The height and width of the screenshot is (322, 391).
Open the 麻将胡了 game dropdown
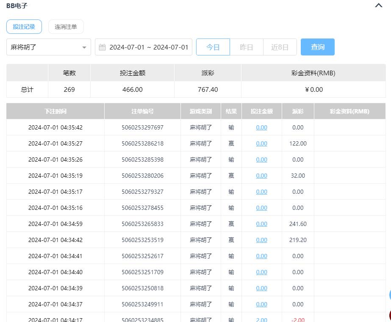(48, 47)
